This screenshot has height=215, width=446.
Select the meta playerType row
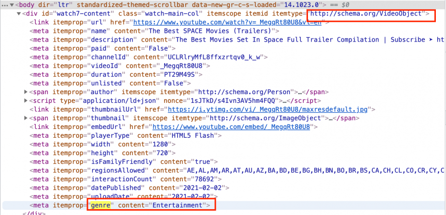click(125, 136)
